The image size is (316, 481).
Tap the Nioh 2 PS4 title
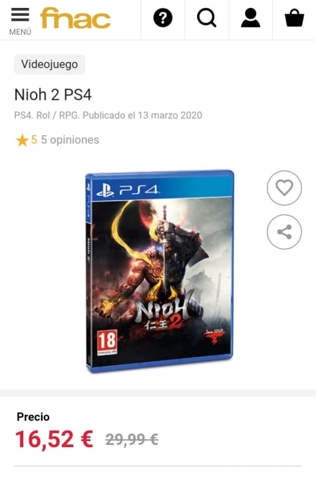point(53,95)
